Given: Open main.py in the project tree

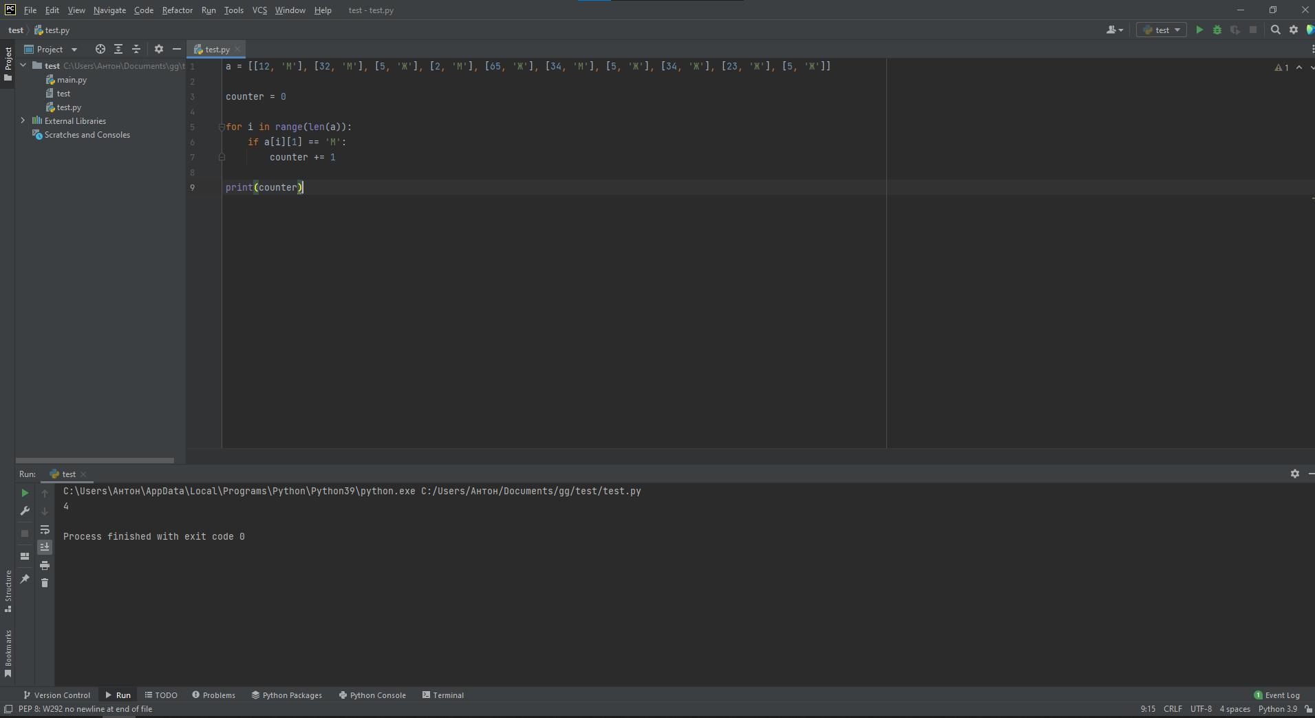Looking at the screenshot, I should tap(72, 80).
